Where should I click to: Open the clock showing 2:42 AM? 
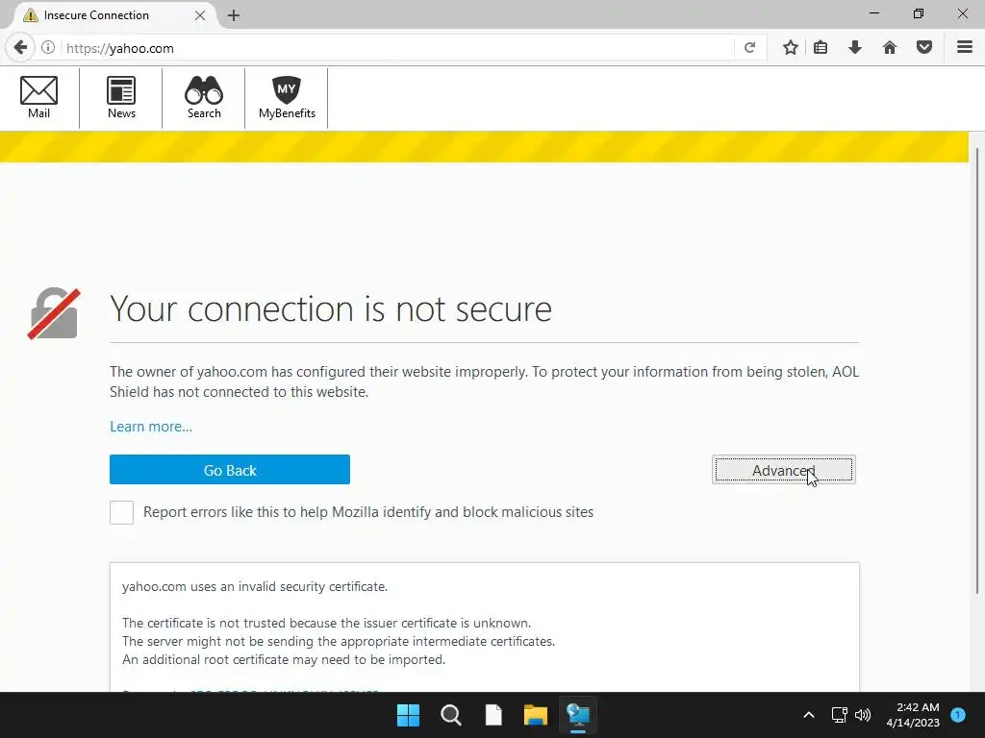[913, 715]
